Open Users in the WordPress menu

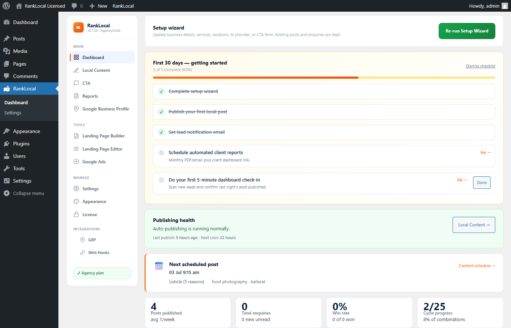[x=29, y=156]
